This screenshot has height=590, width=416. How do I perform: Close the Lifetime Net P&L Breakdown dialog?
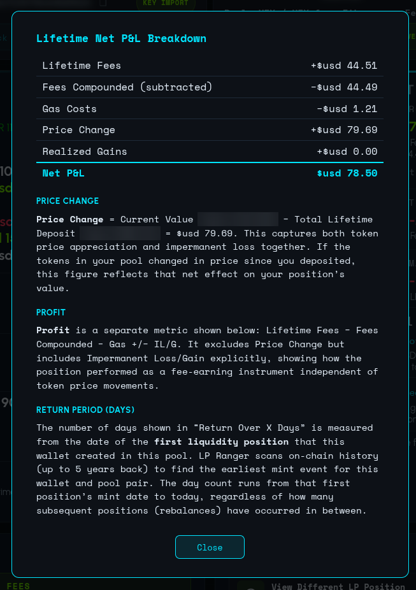pyautogui.click(x=210, y=547)
